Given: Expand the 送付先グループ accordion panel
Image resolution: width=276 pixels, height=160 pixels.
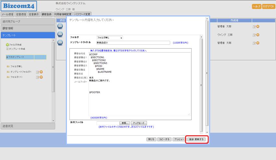Looking at the screenshot, I should (x=28, y=21).
